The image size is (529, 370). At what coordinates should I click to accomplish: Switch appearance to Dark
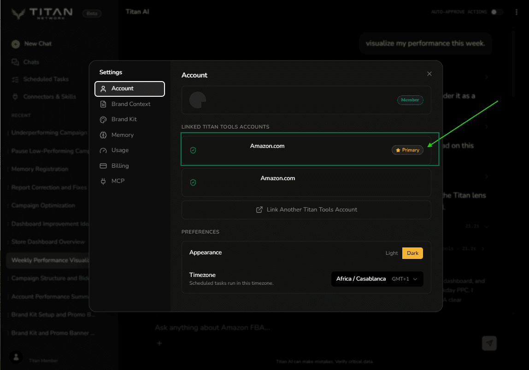pos(412,253)
